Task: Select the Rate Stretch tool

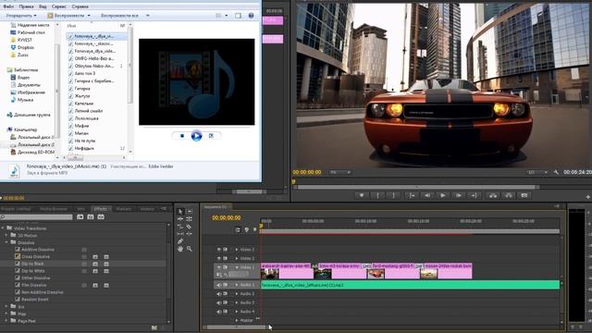Action: [x=180, y=227]
